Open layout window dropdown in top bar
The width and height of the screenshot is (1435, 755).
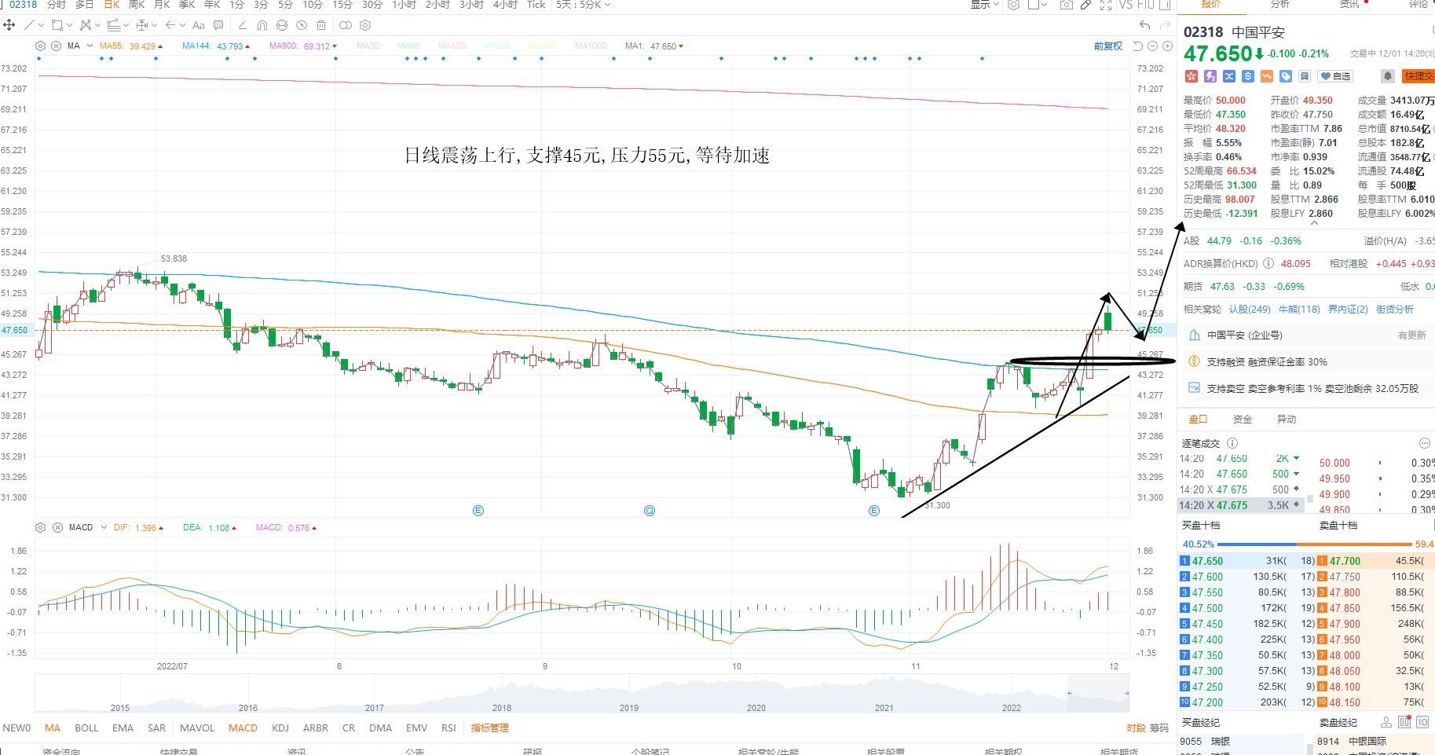pyautogui.click(x=1044, y=5)
